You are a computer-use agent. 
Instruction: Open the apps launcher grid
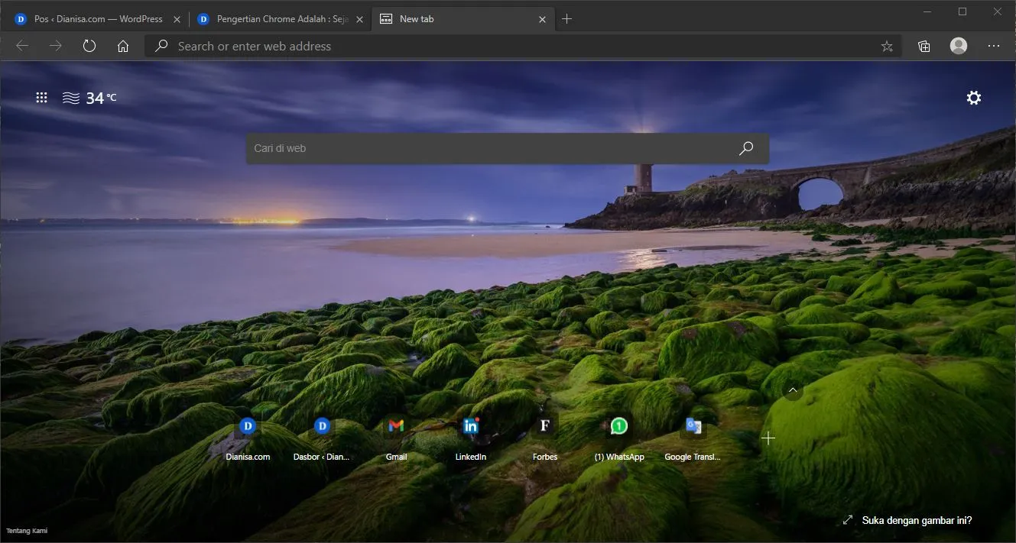click(x=41, y=97)
